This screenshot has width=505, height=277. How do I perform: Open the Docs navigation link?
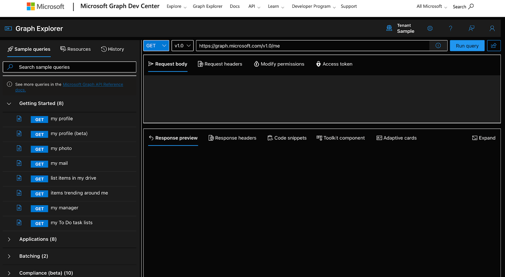235,6
